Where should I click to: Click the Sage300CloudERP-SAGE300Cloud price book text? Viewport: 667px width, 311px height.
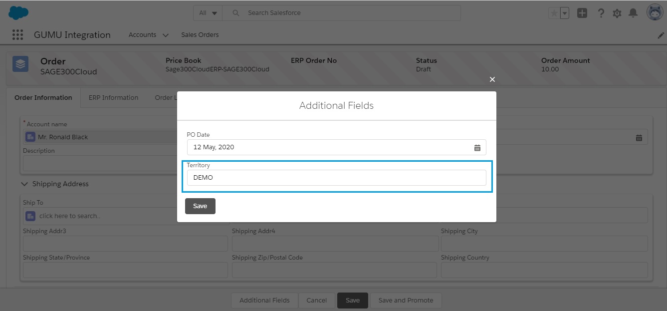pos(218,69)
